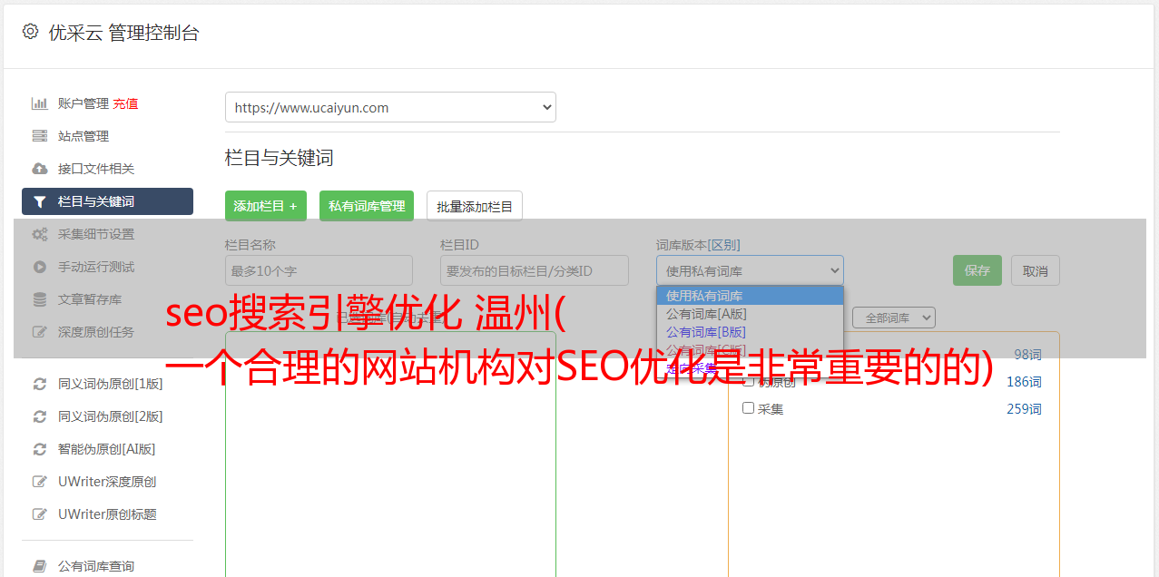The width and height of the screenshot is (1159, 577).
Task: Click the red 充值 recharge link
Action: 125,103
